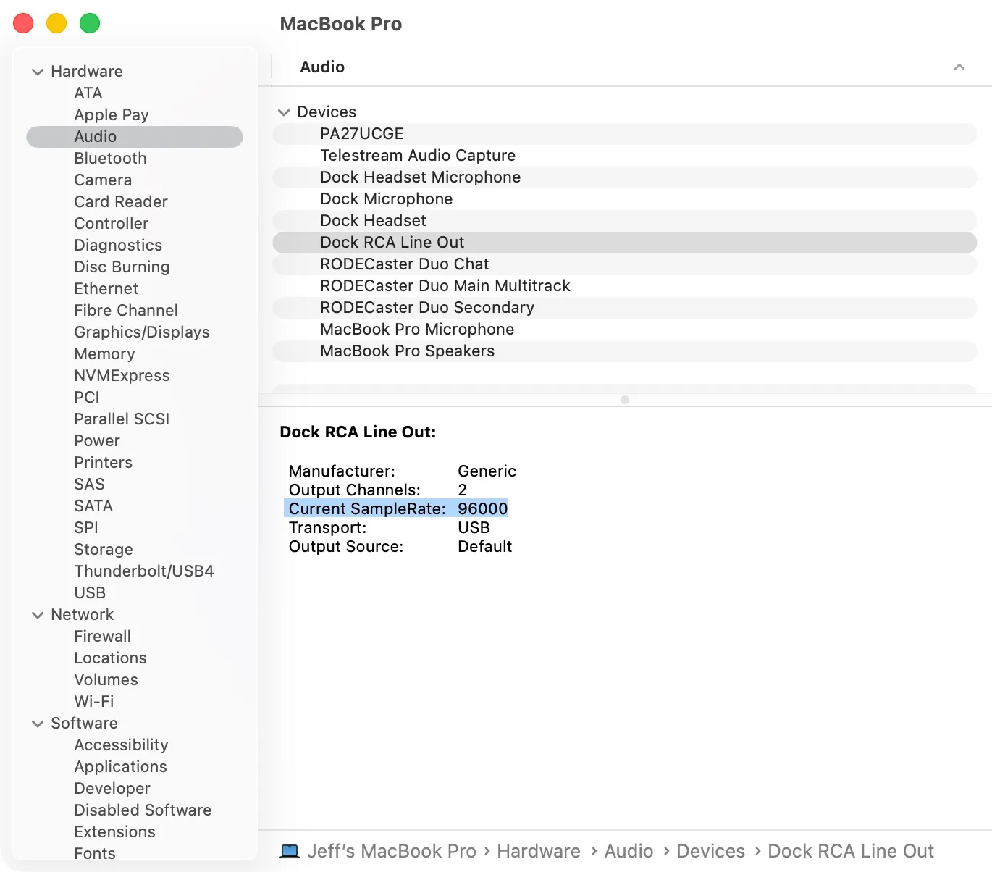The height and width of the screenshot is (872, 992).
Task: Select Disc Burning in the sidebar
Action: pyautogui.click(x=122, y=267)
